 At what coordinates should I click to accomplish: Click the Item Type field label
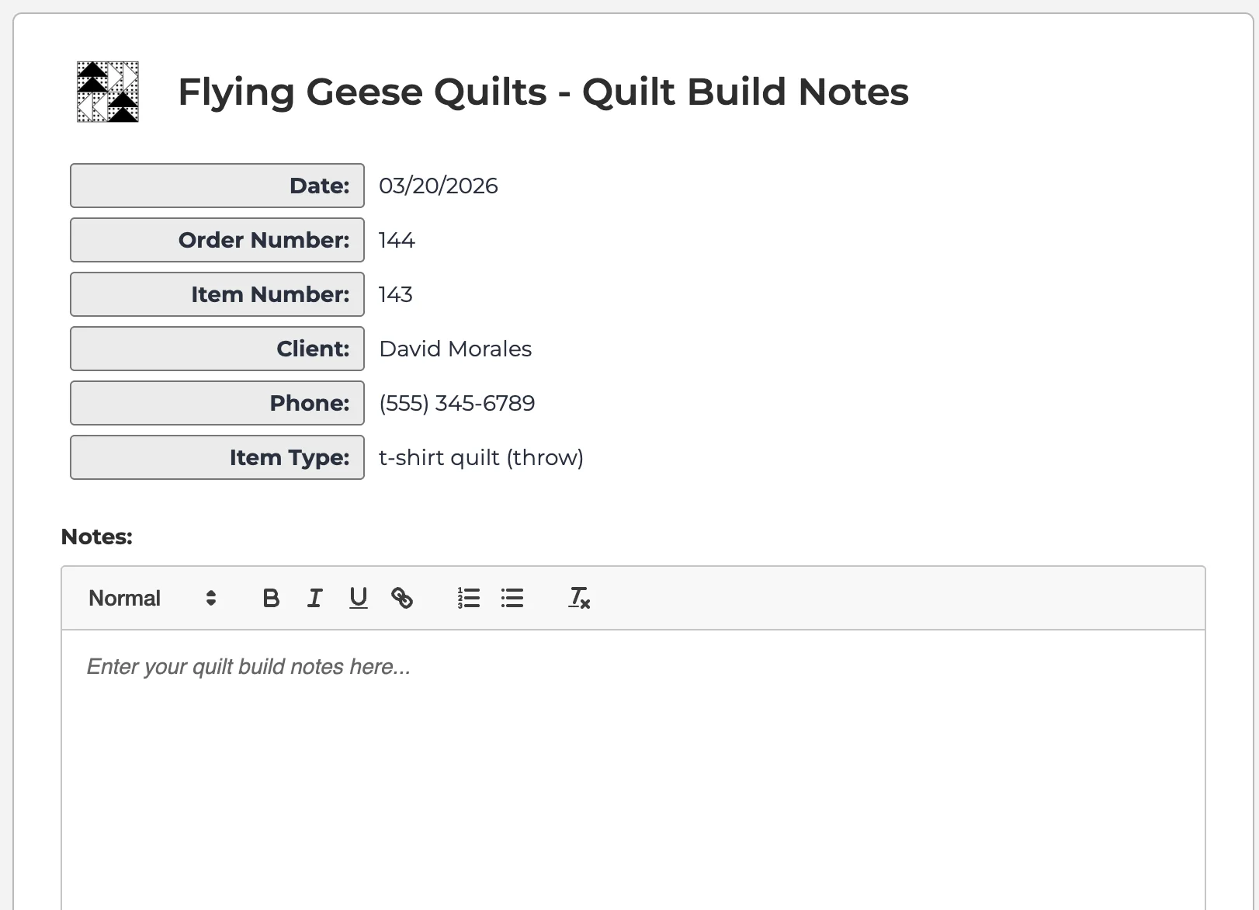tap(217, 457)
